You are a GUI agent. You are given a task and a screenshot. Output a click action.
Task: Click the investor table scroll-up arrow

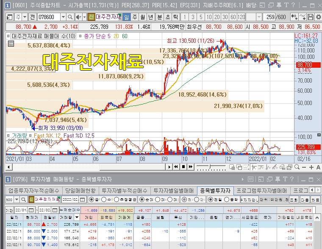click(x=317, y=217)
